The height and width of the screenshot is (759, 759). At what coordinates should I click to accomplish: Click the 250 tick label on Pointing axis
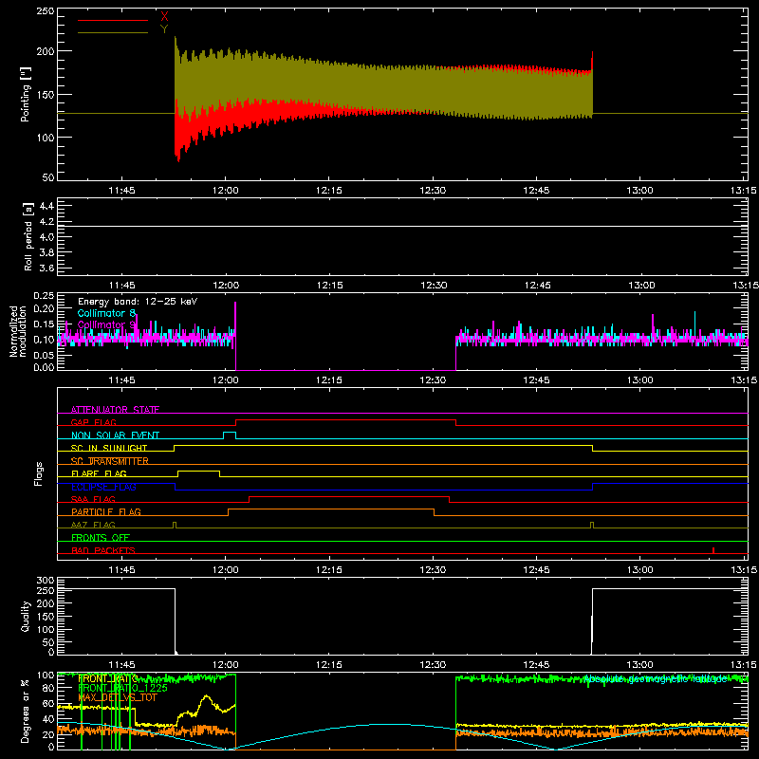[45, 10]
